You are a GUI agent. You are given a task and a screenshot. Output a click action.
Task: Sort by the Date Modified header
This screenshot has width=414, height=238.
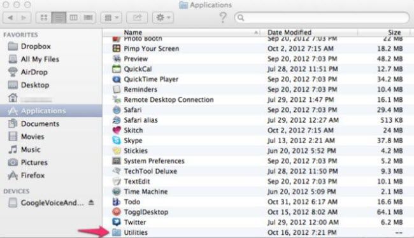tap(289, 32)
